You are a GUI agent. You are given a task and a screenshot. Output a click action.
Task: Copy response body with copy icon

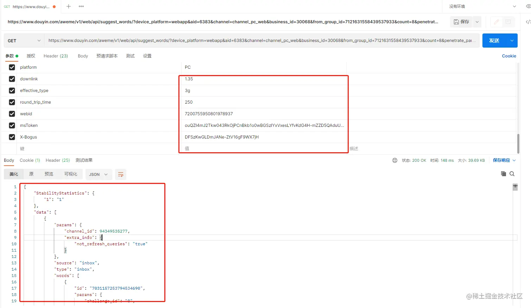tap(504, 174)
